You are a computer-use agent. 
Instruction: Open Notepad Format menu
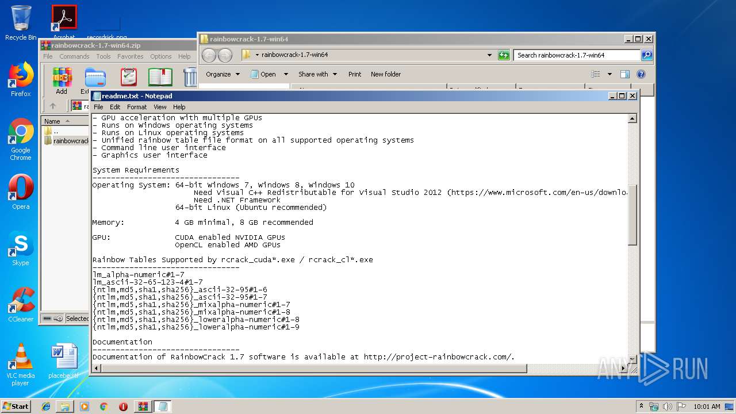(137, 107)
